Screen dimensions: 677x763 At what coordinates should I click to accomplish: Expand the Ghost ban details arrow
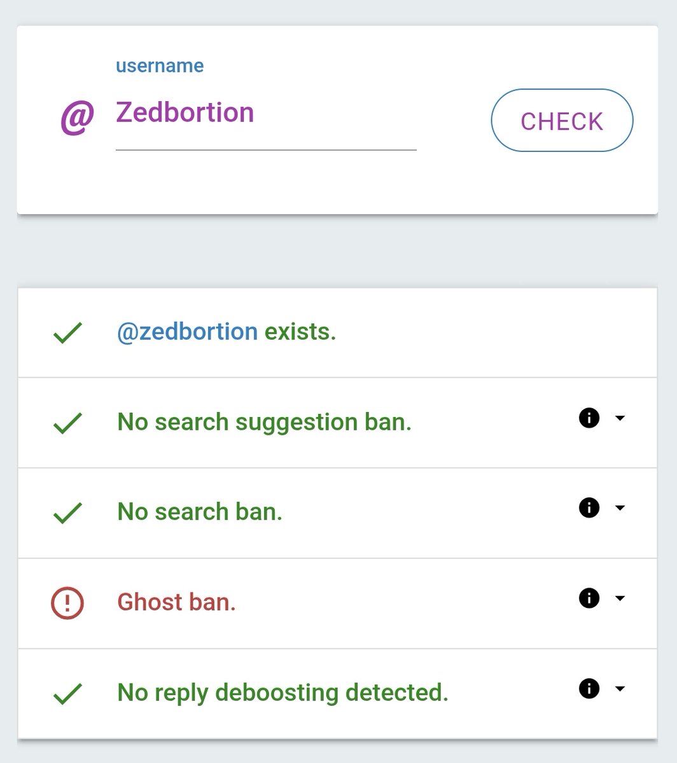coord(620,598)
